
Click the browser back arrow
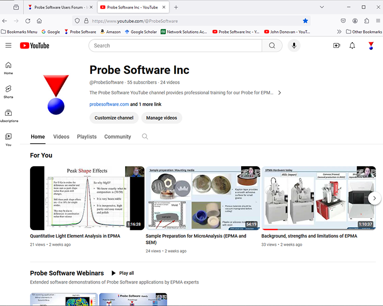click(5, 21)
